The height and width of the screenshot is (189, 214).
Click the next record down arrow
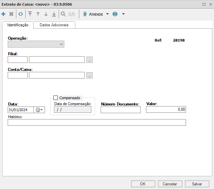46,14
